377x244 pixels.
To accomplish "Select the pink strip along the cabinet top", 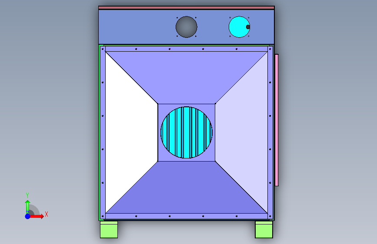I will pyautogui.click(x=187, y=8).
